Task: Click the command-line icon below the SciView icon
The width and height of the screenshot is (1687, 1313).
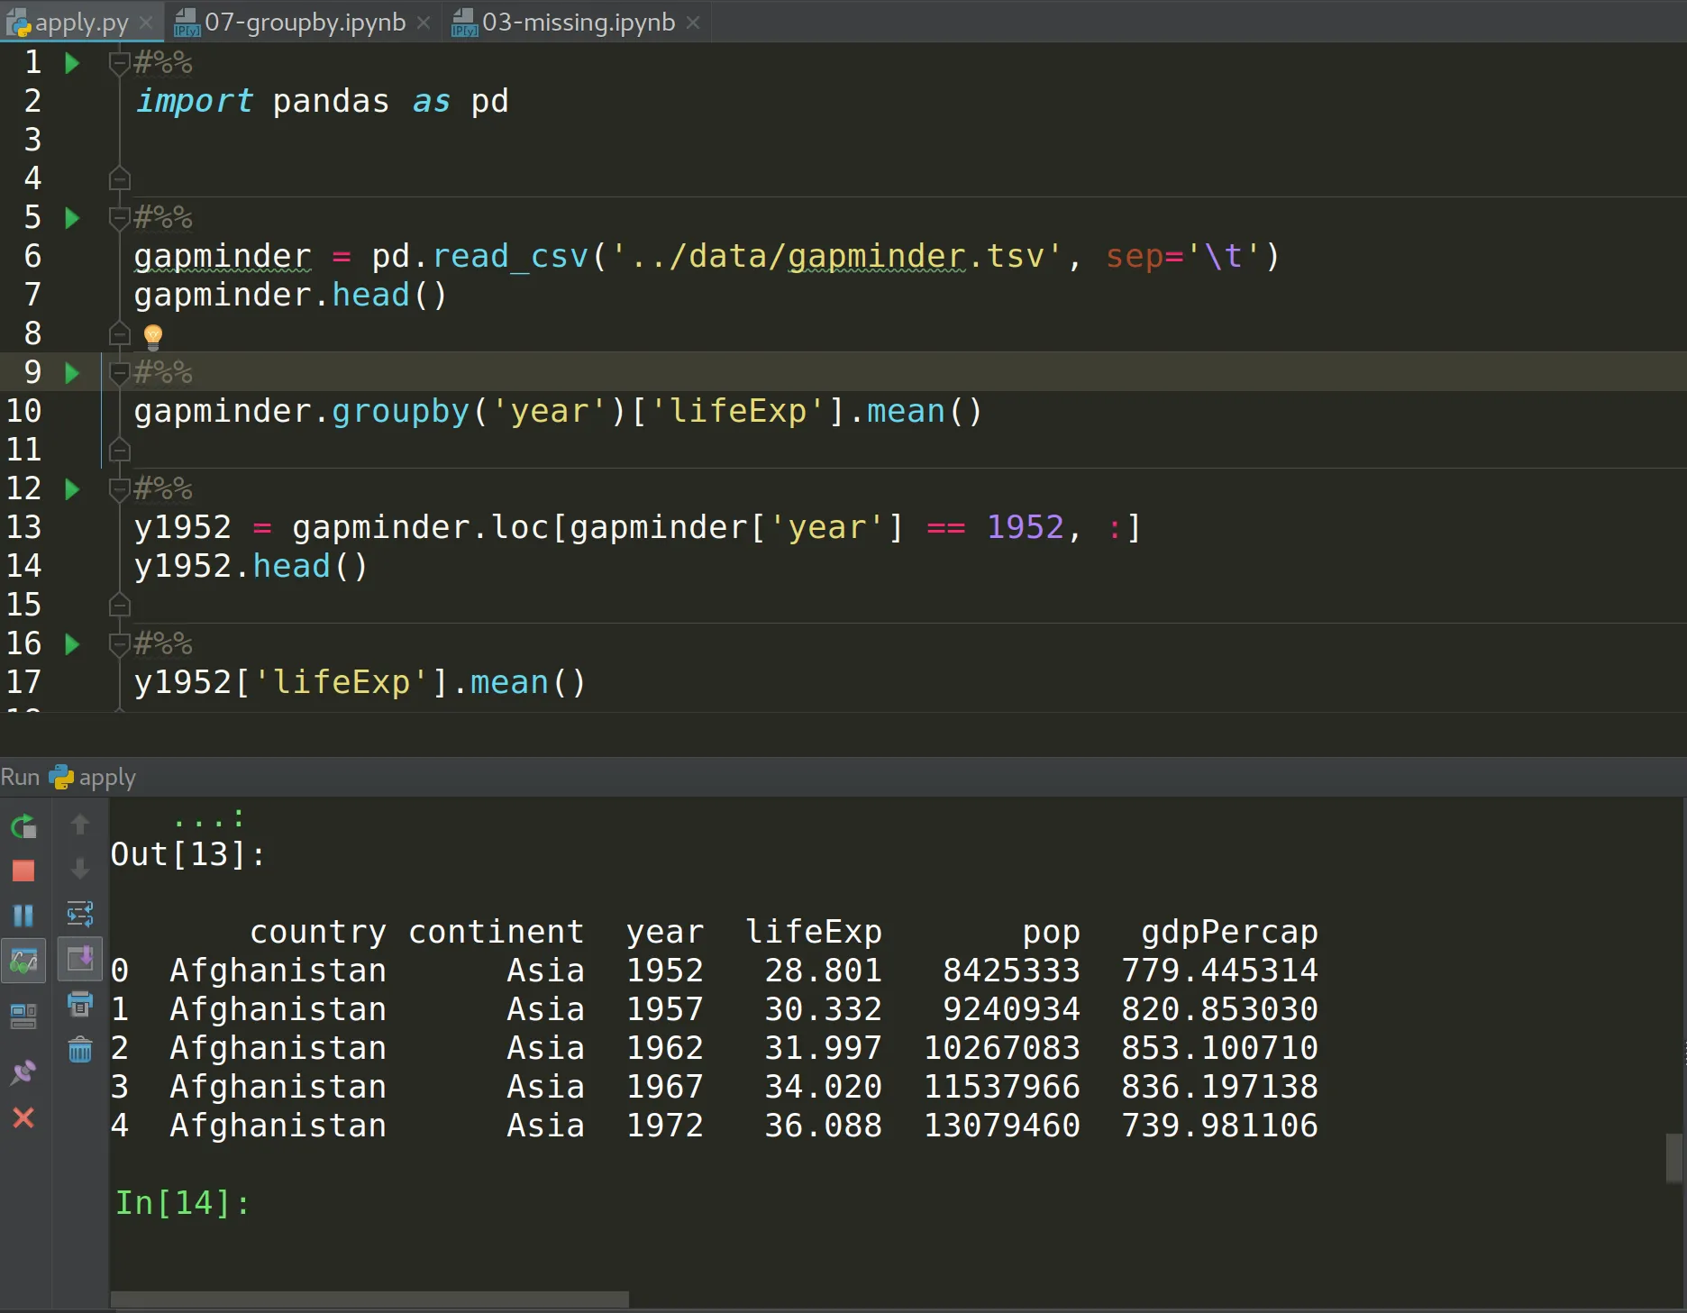Action: pos(23,1016)
